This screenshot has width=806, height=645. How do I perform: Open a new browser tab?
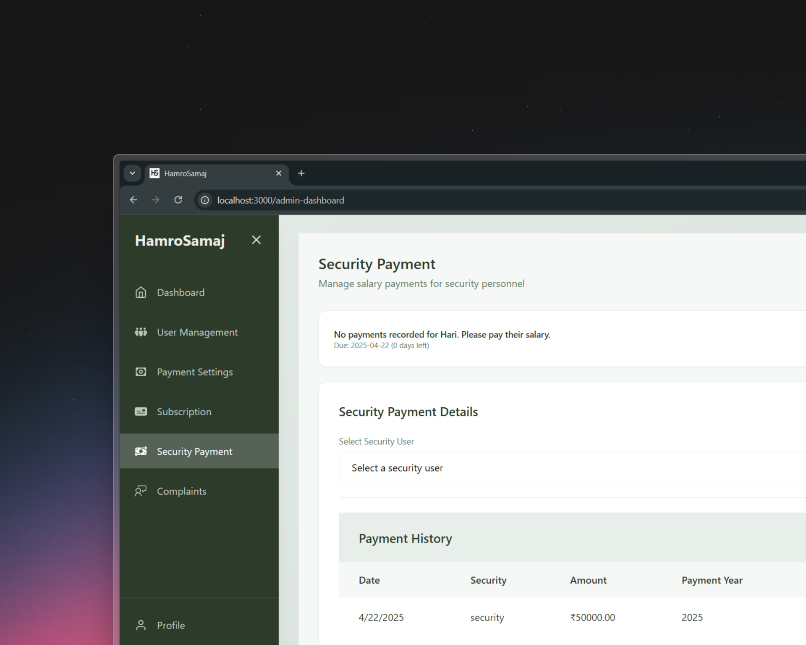coord(301,173)
